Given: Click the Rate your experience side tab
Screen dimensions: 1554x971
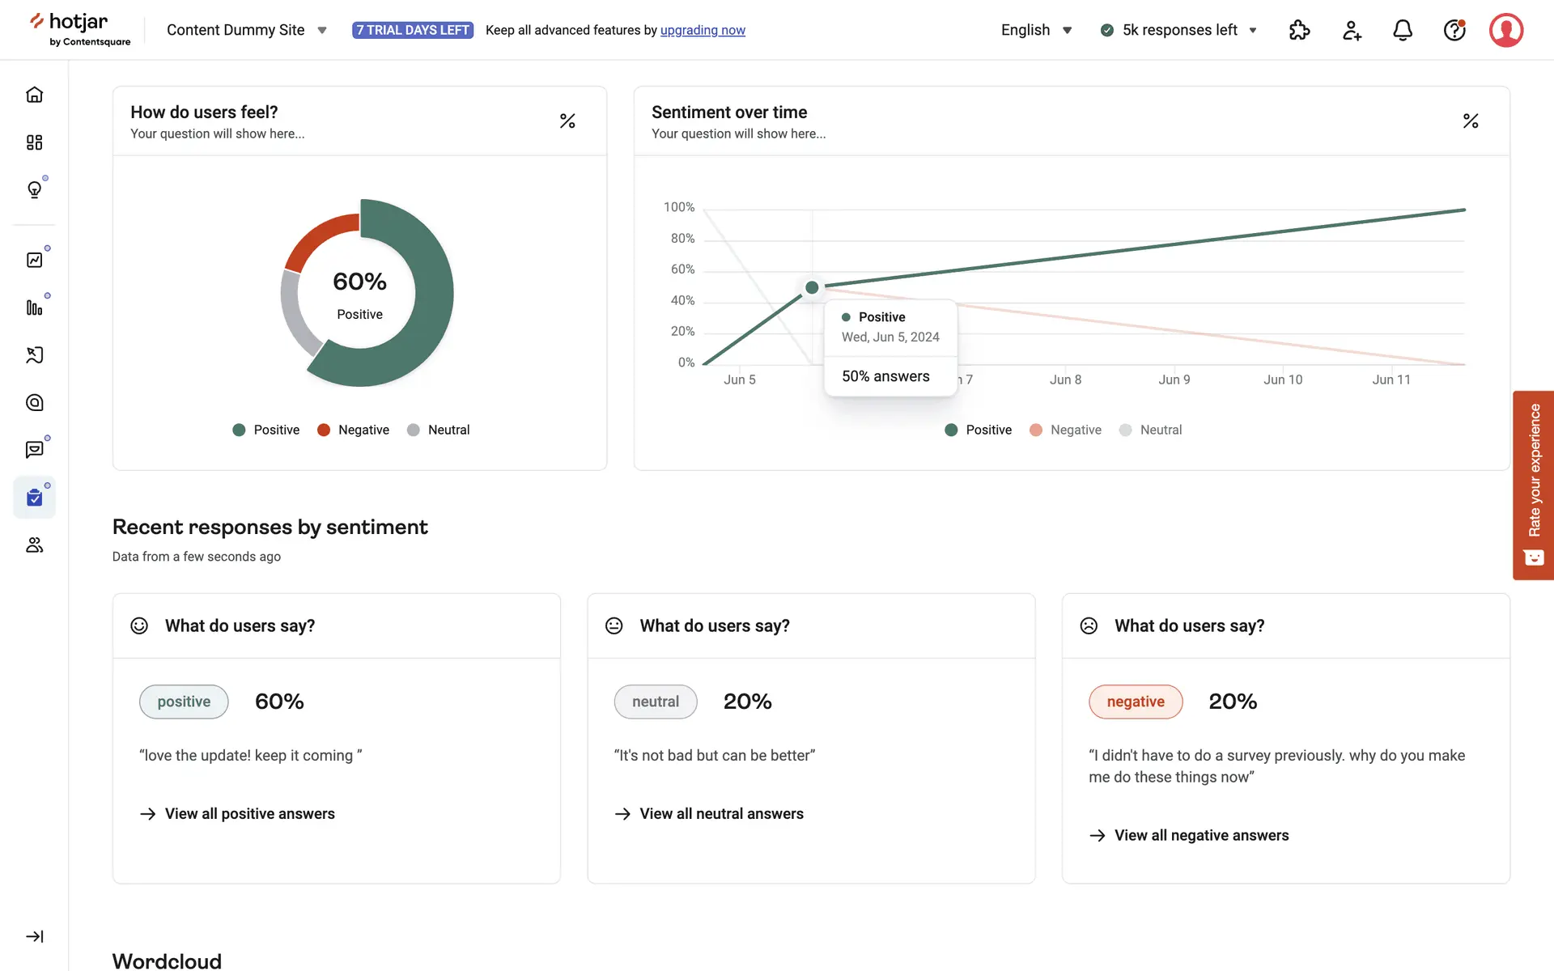Looking at the screenshot, I should 1533,485.
